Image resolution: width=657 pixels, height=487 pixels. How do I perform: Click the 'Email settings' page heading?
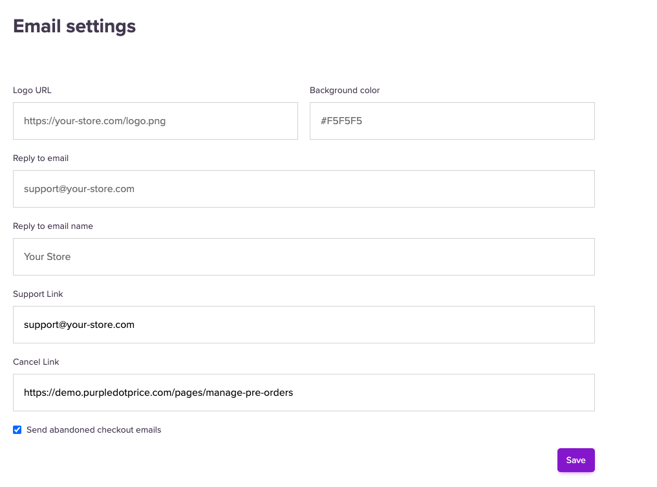(74, 26)
